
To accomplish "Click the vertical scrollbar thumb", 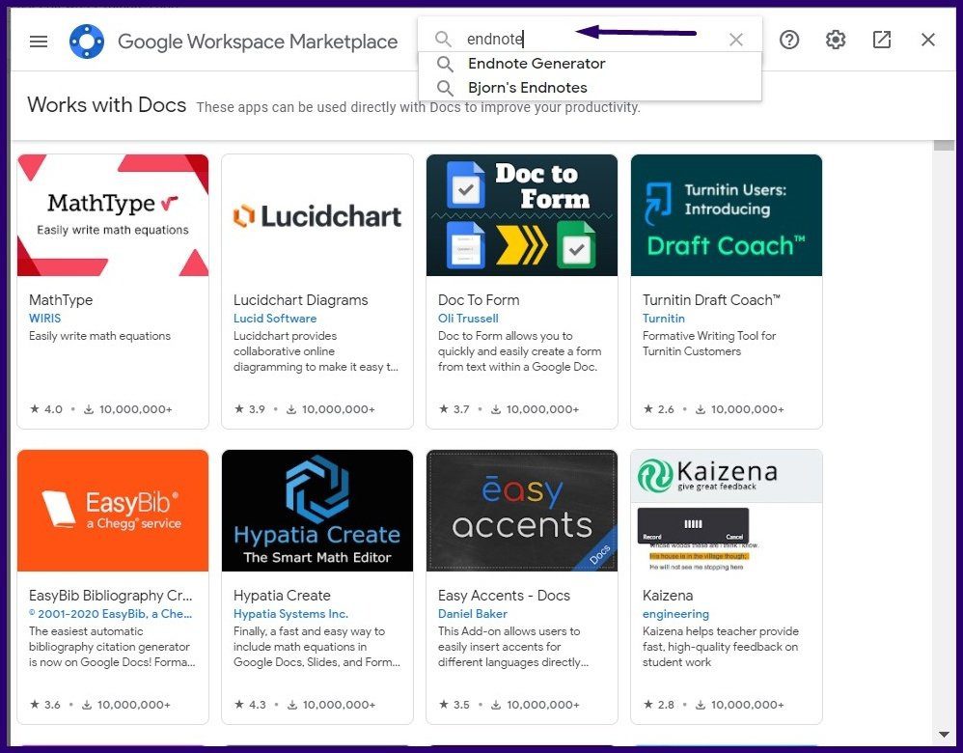I will coord(944,145).
